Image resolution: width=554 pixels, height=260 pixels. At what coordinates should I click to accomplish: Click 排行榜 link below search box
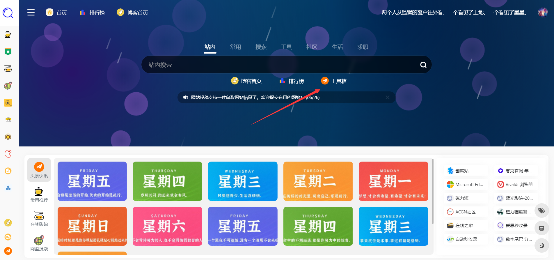[x=292, y=81]
